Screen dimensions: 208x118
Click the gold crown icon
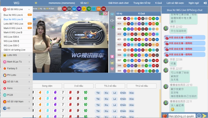pos(112,63)
